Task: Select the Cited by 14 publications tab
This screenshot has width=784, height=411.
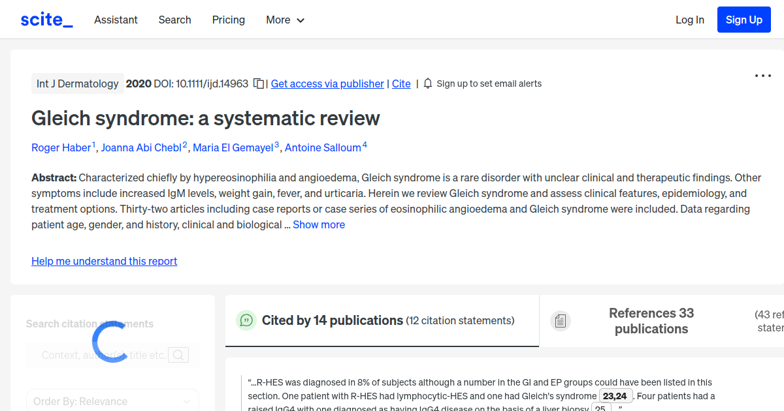Action: pyautogui.click(x=331, y=320)
